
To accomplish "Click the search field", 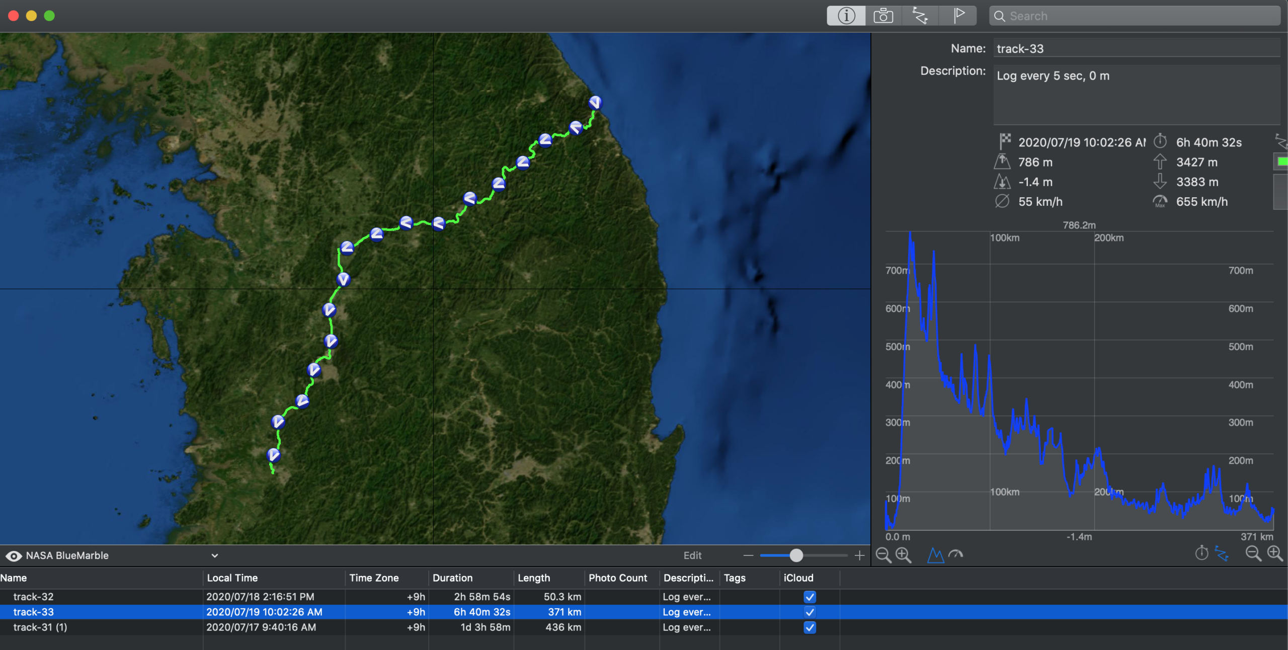I will 1135,16.
